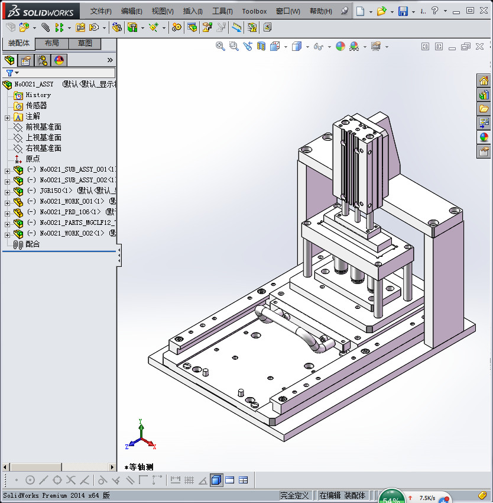This screenshot has width=493, height=503.
Task: Click the tree filter funnel icon
Action: [x=10, y=73]
